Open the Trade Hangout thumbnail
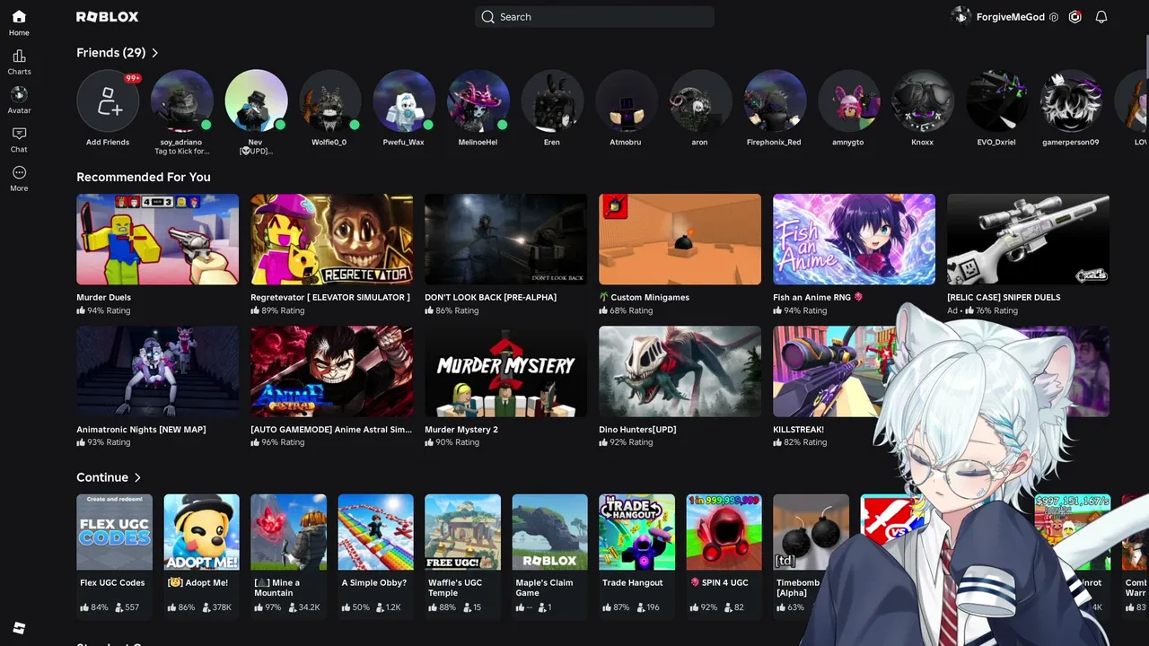The height and width of the screenshot is (646, 1149). [637, 532]
